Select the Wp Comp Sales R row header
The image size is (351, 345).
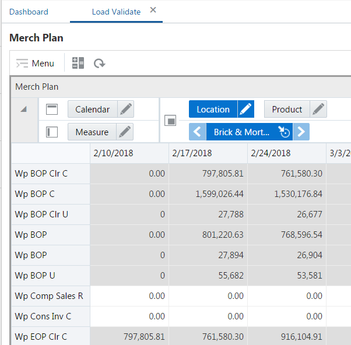[x=49, y=295]
